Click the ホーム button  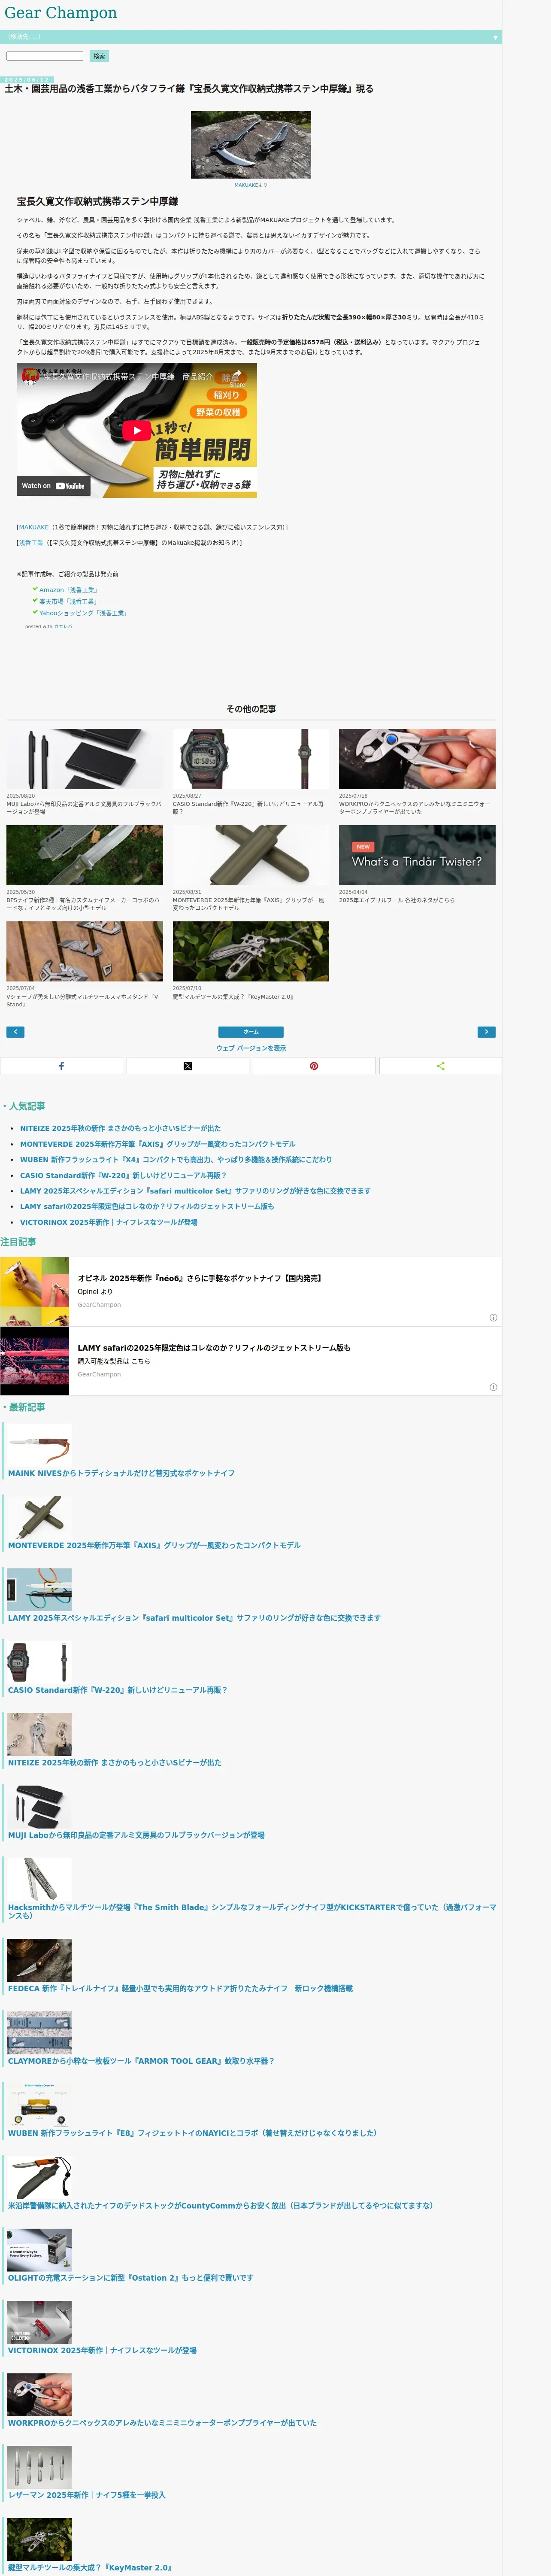(x=251, y=1032)
